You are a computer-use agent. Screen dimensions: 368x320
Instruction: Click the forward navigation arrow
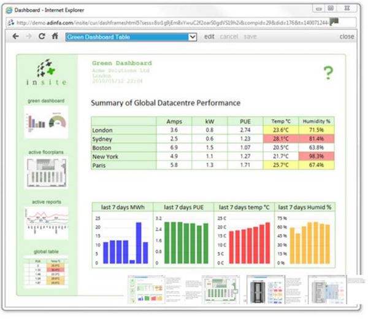28,37
